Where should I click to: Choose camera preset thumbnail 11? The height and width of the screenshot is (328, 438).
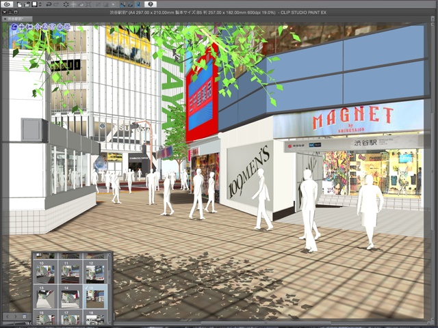(70, 272)
